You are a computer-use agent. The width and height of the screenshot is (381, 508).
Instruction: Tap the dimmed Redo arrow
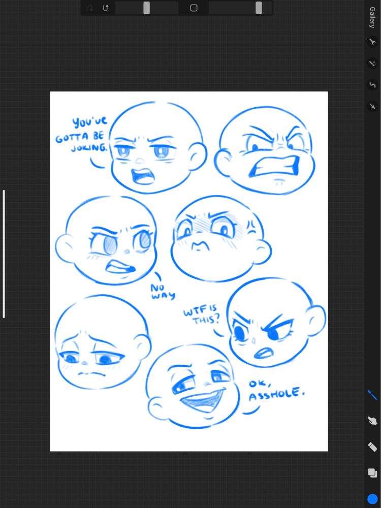(90, 8)
